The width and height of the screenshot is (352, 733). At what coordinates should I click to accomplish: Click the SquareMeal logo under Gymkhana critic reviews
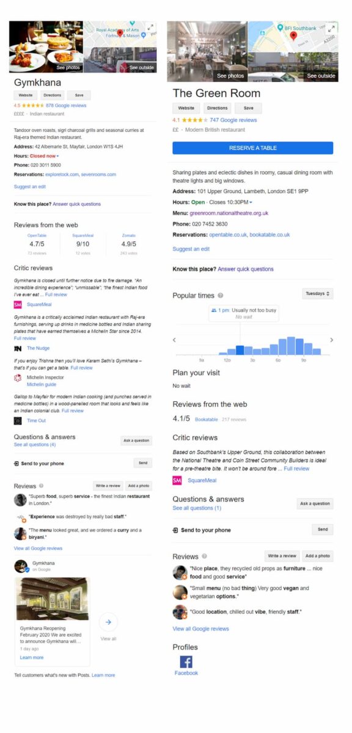pos(18,304)
